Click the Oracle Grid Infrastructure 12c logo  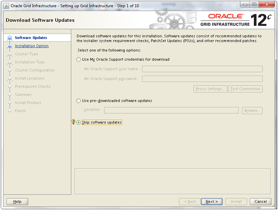pos(236,20)
